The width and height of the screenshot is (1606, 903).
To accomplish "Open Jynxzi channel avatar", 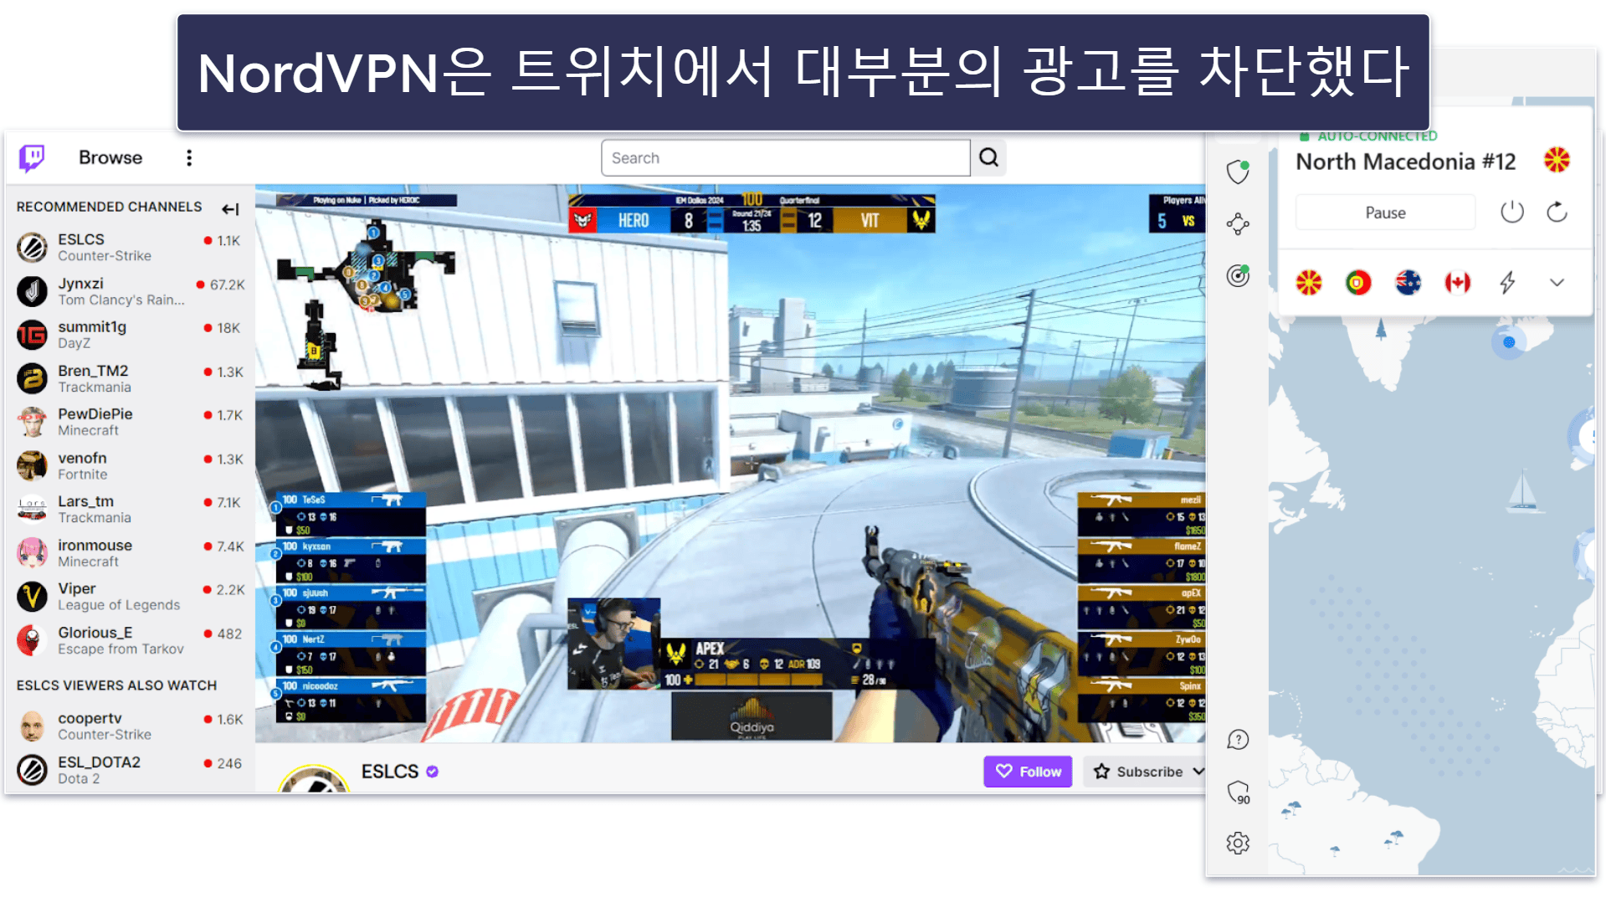I will point(32,291).
